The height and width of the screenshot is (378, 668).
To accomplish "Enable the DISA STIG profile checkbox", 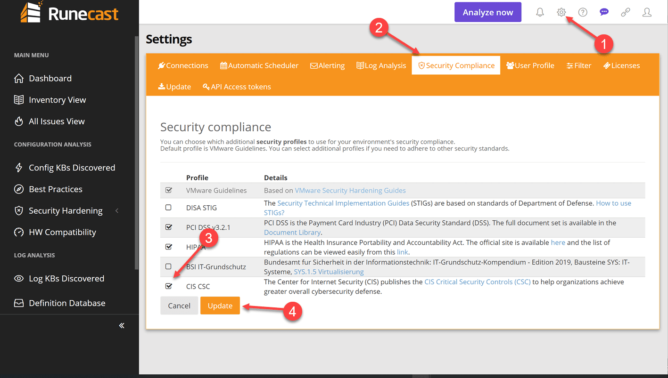I will (168, 208).
